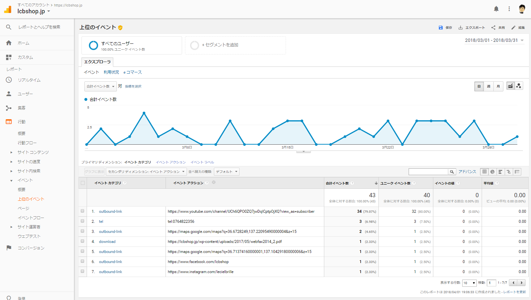Open the user account avatar
531x300 pixels.
click(x=522, y=9)
